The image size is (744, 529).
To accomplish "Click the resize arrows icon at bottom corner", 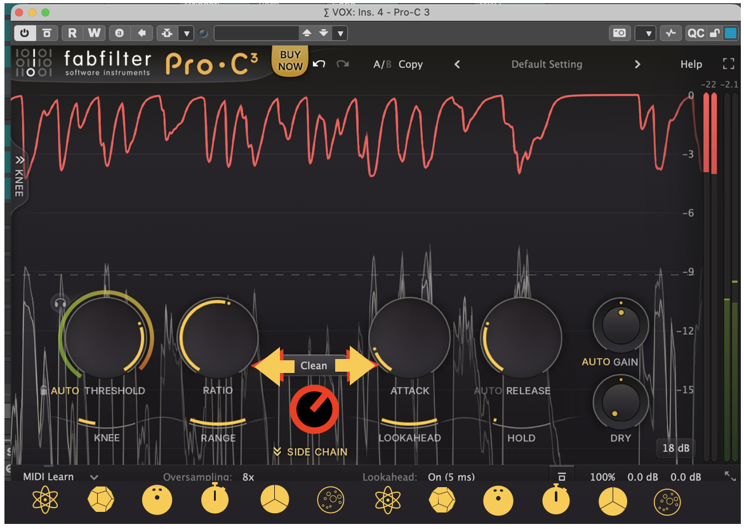I will (730, 476).
